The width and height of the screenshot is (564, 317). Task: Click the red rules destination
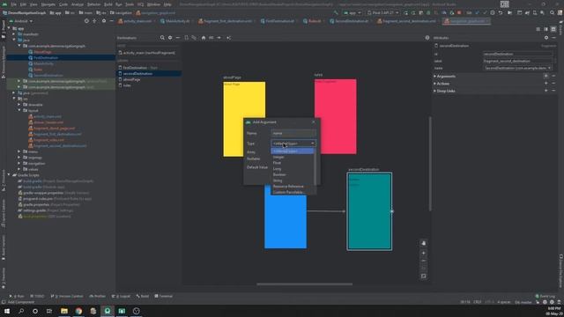(x=336, y=116)
